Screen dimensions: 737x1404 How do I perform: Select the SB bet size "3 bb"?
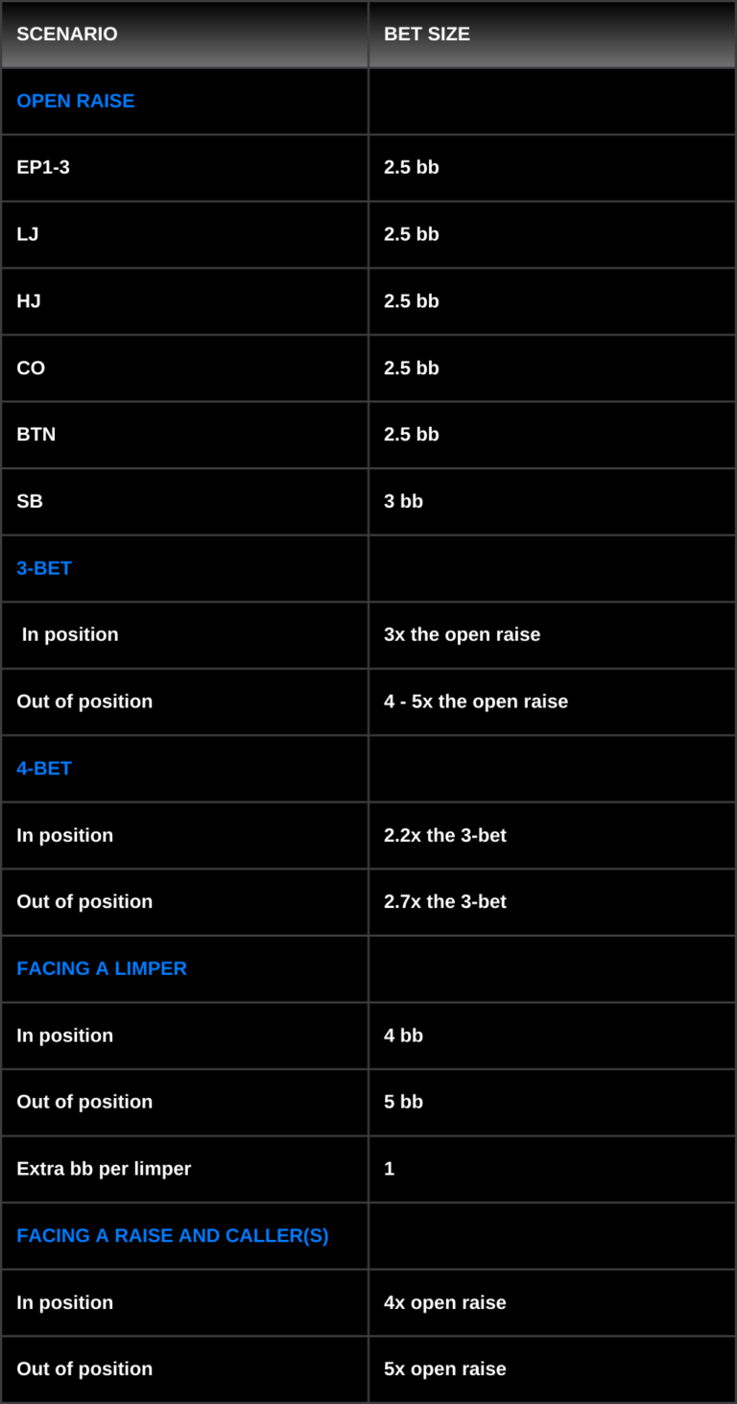(403, 501)
